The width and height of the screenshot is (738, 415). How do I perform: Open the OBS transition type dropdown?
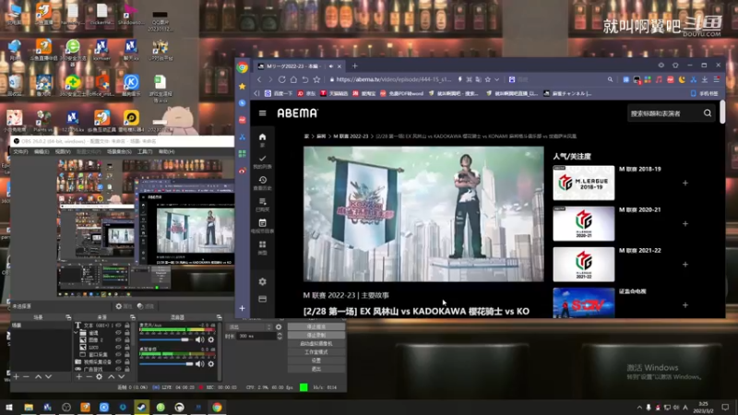click(x=250, y=326)
